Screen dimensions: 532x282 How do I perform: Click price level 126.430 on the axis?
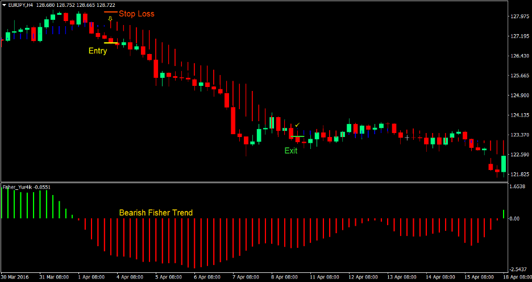[519, 56]
